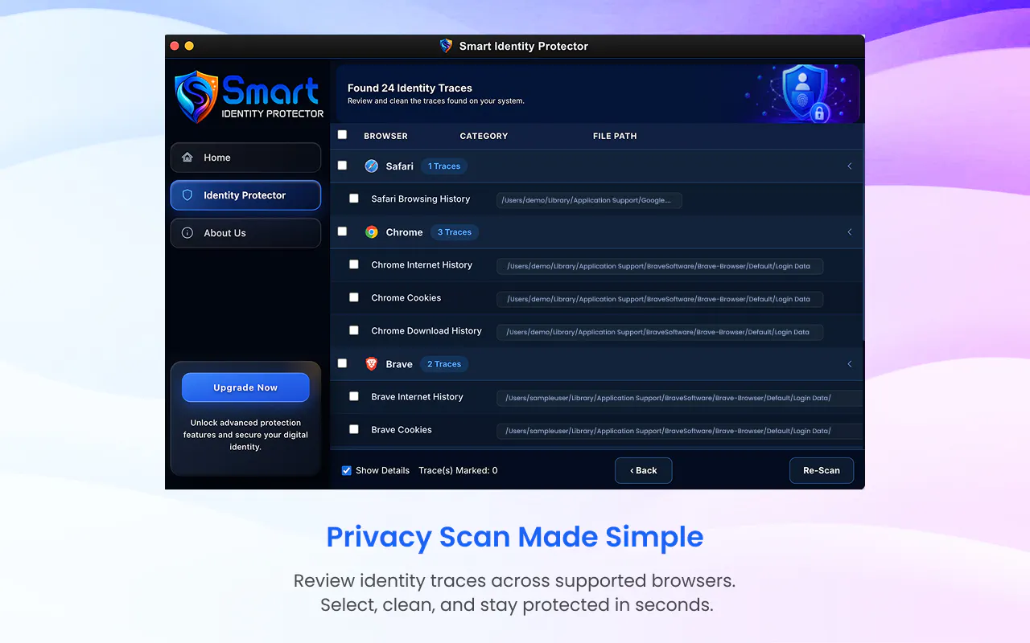Open the About Us sidebar tab
This screenshot has height=643, width=1030.
pyautogui.click(x=245, y=233)
